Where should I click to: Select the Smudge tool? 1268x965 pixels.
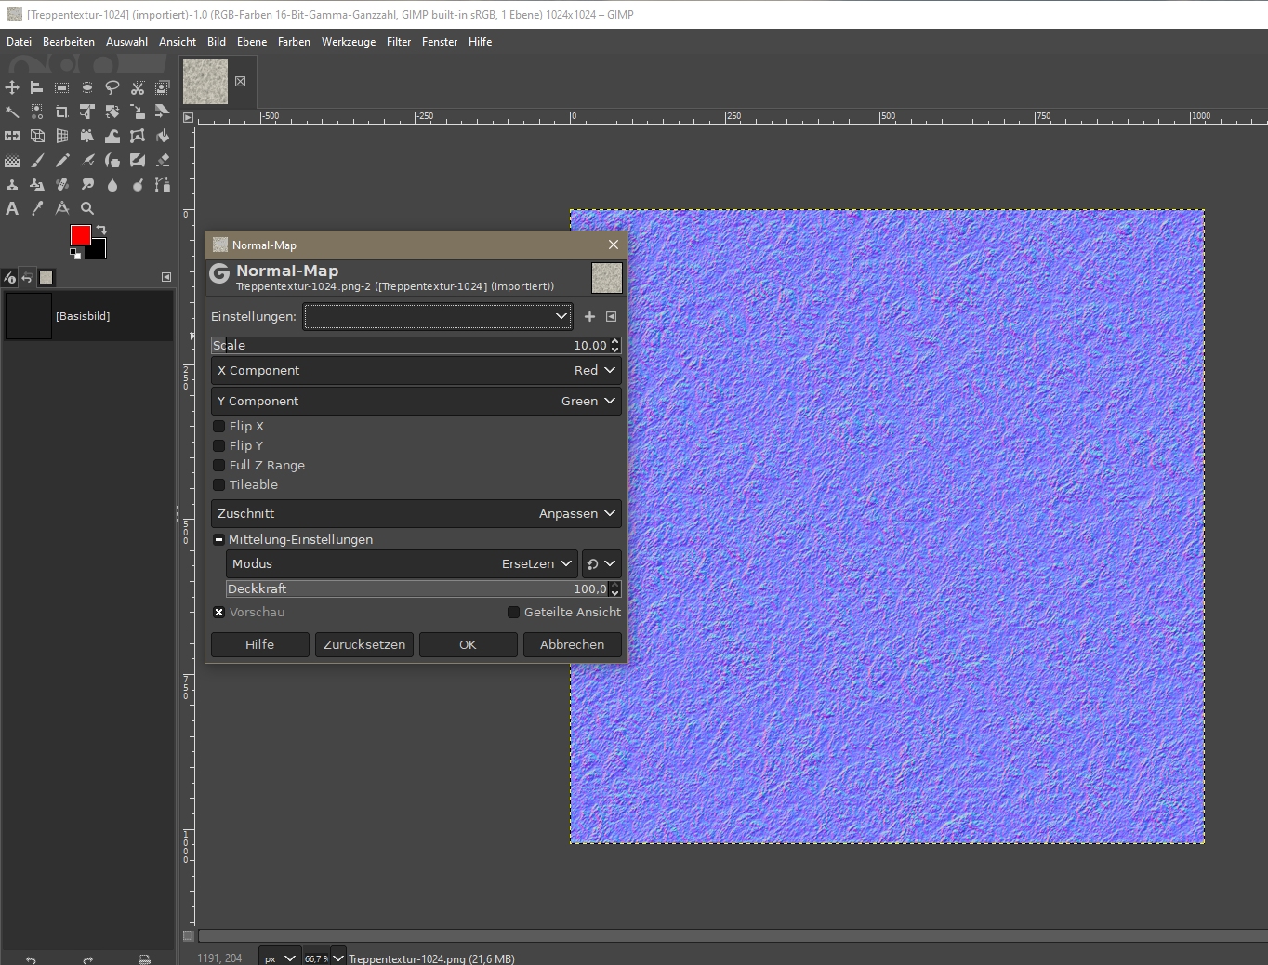click(x=87, y=184)
